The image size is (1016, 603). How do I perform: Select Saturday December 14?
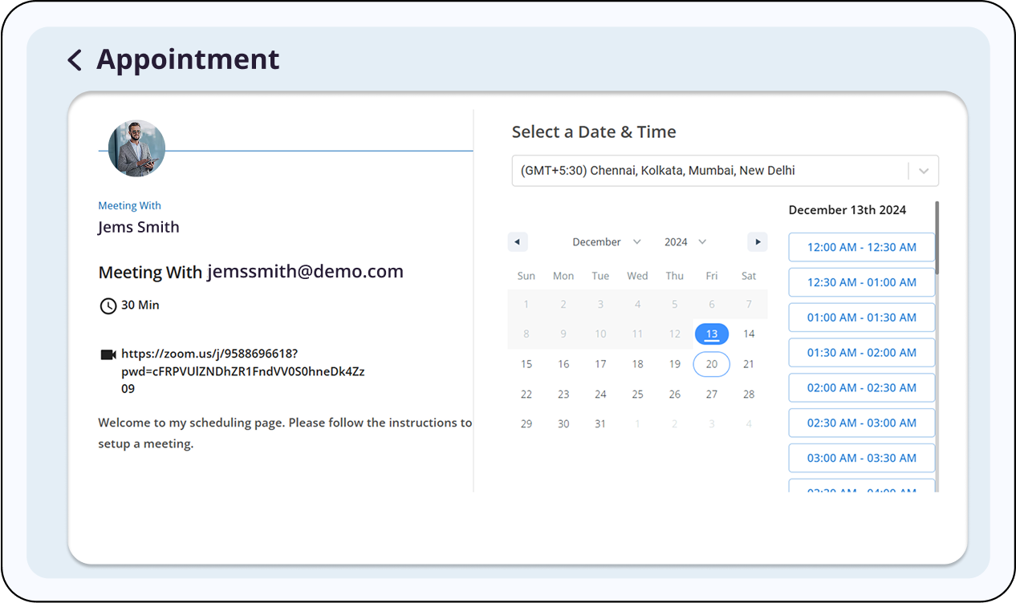(749, 334)
